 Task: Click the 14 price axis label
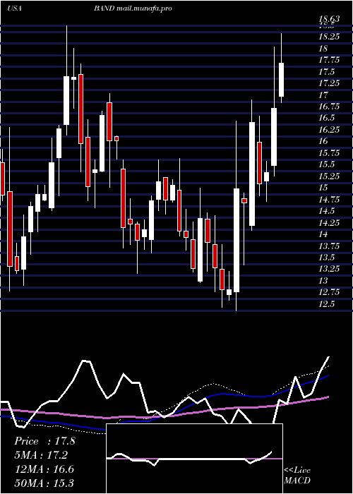(x=323, y=234)
